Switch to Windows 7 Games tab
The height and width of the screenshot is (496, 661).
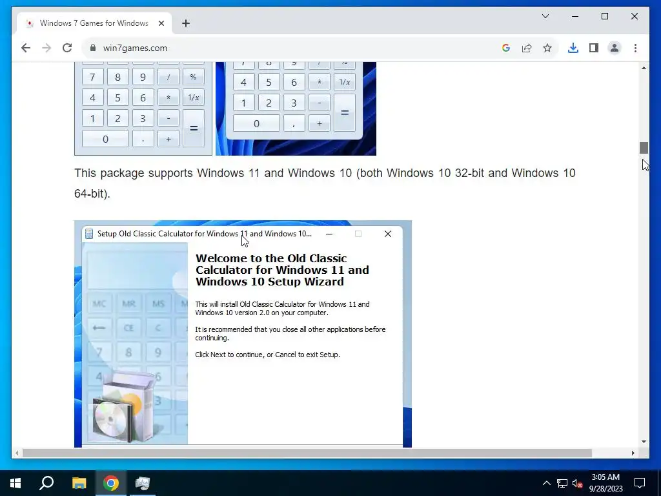point(94,23)
